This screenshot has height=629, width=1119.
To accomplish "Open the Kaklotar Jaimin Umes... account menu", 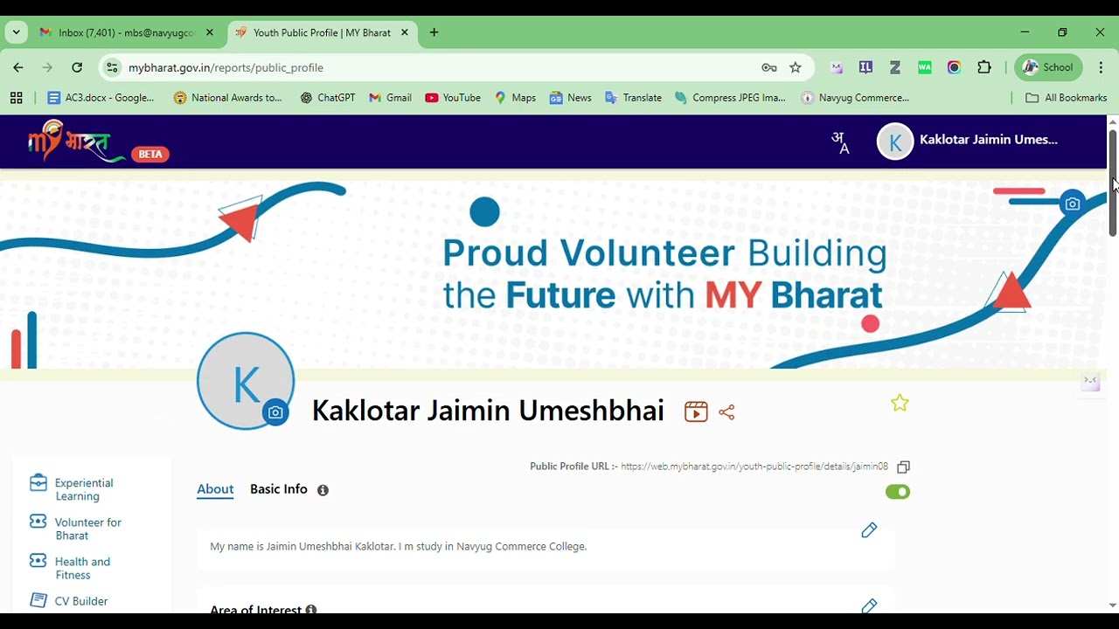I will click(x=968, y=141).
